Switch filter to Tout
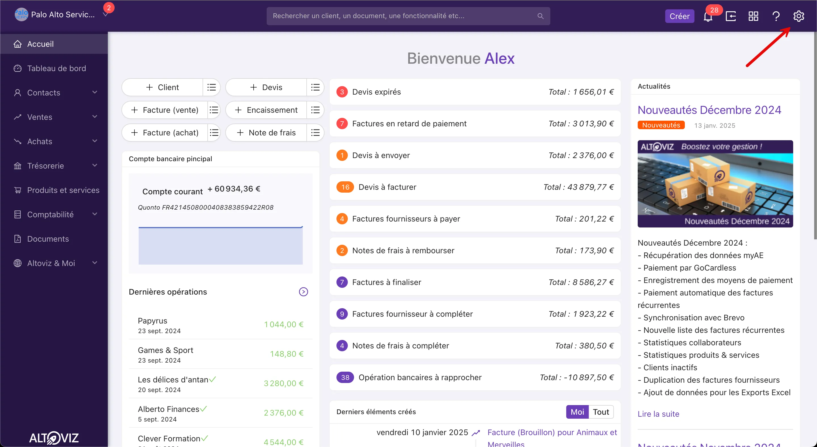 tap(601, 412)
